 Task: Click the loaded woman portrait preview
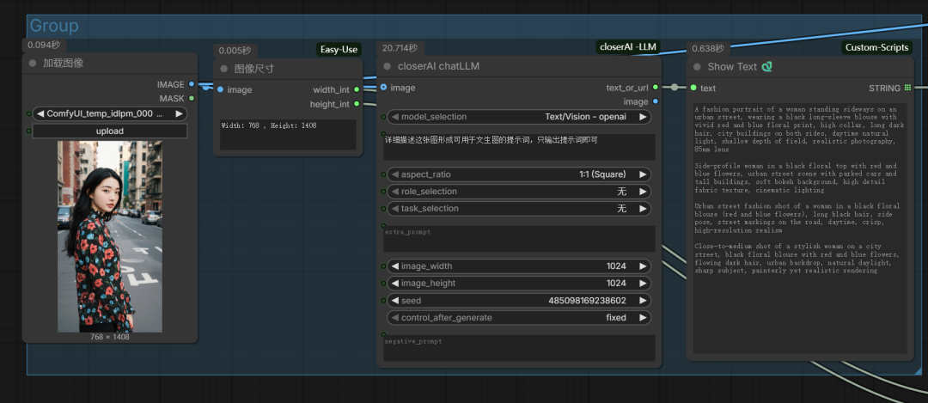(109, 236)
